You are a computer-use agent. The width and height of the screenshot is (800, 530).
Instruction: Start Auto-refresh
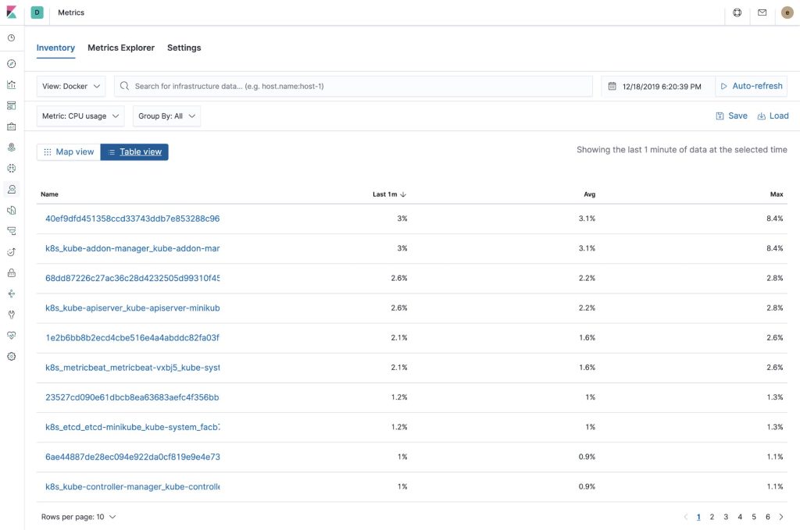tap(752, 86)
